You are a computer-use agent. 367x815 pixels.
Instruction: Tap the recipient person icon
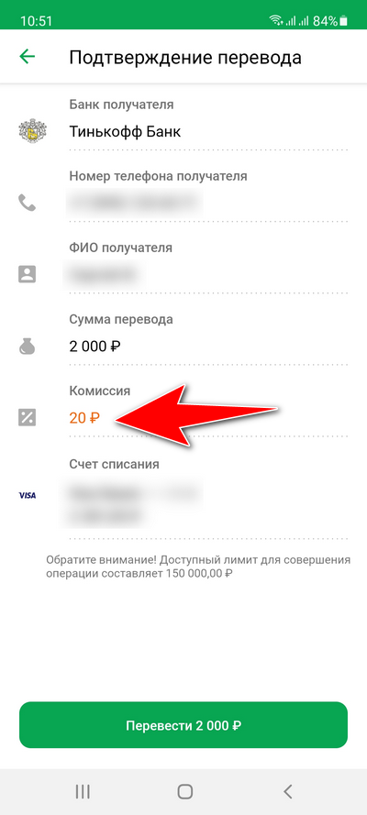[27, 274]
